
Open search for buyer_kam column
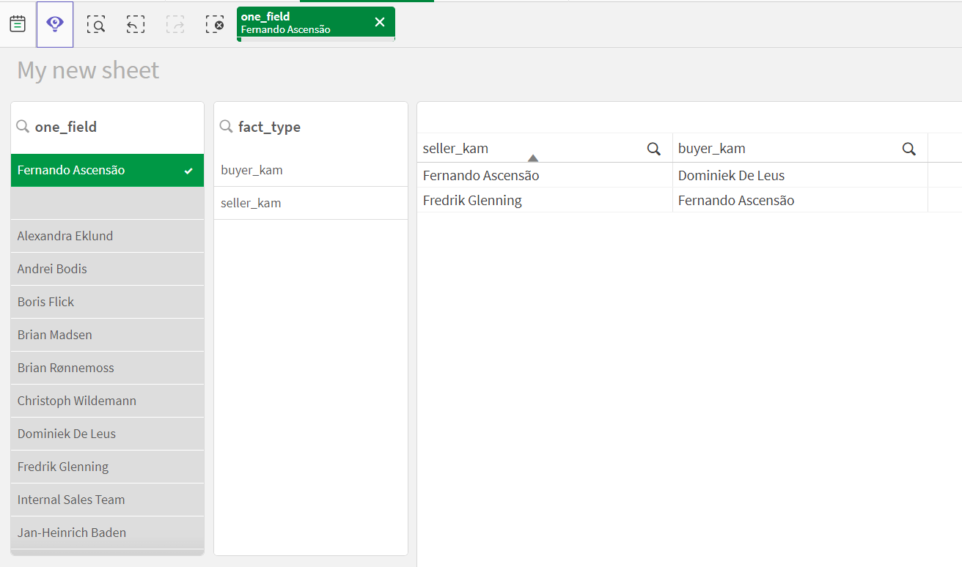[x=908, y=149]
